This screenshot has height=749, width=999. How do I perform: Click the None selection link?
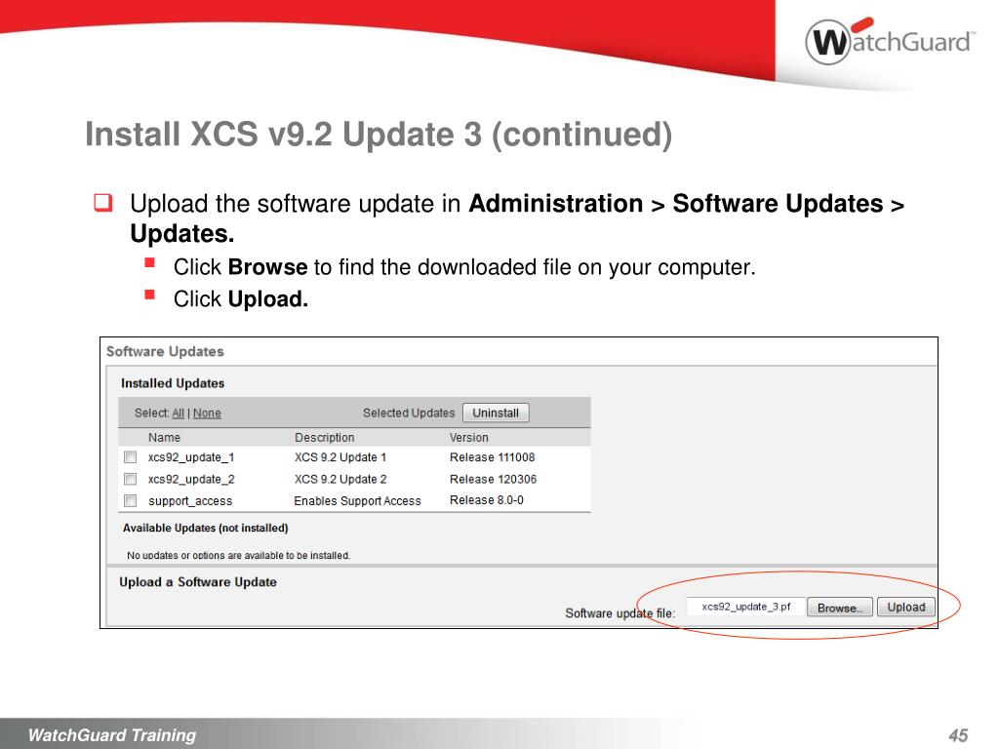tap(207, 414)
